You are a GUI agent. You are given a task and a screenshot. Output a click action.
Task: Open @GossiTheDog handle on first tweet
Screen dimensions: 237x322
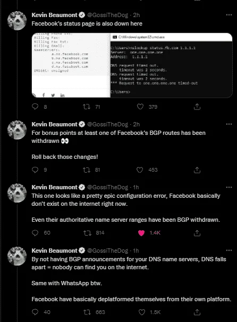point(108,15)
